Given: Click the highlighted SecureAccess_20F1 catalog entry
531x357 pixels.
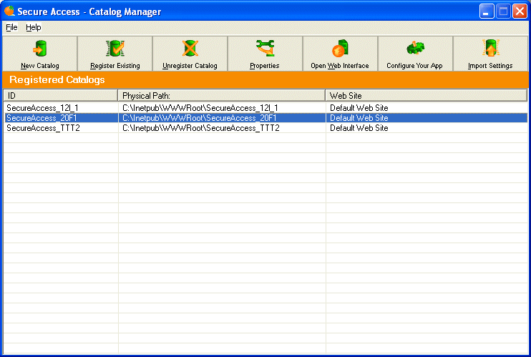Looking at the screenshot, I should click(42, 118).
